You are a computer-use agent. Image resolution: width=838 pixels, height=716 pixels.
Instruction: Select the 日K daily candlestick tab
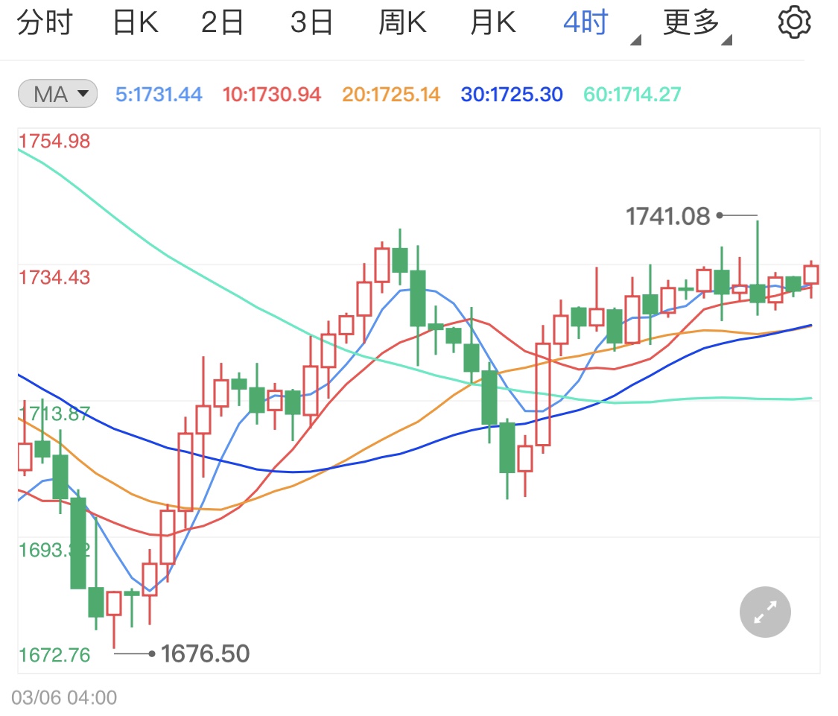[x=136, y=23]
